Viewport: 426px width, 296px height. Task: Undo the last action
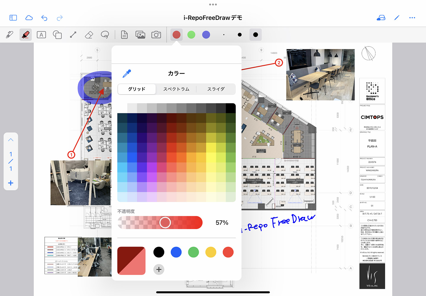(x=44, y=18)
